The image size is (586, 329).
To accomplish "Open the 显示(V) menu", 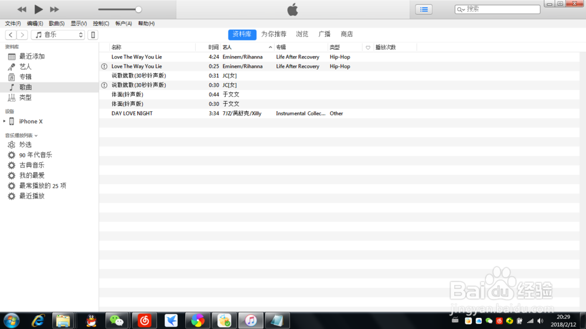I will [x=79, y=23].
